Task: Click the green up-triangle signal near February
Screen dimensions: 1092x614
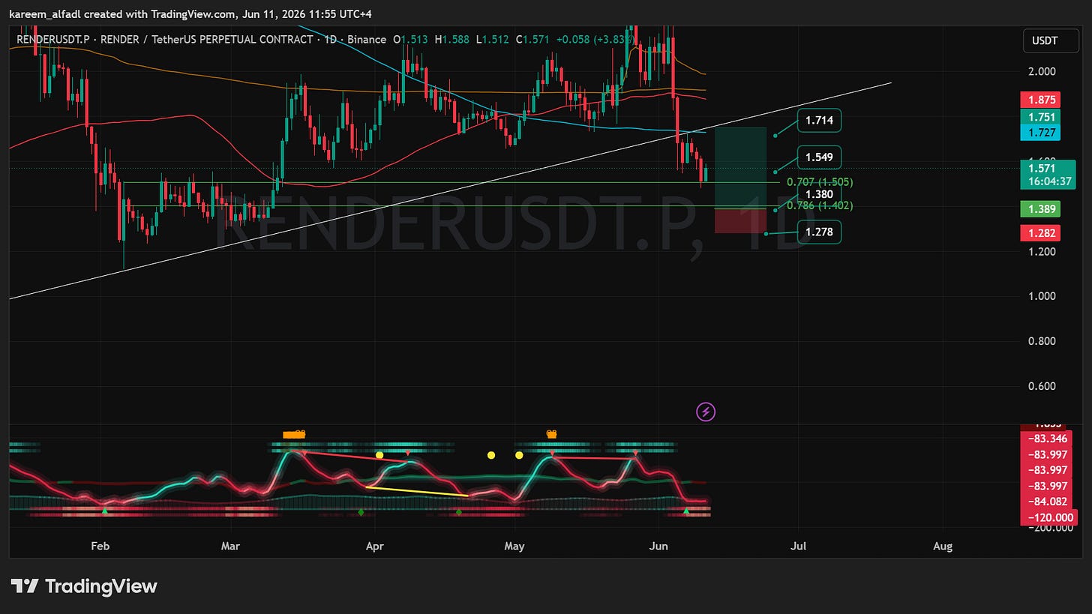Action: [x=105, y=511]
